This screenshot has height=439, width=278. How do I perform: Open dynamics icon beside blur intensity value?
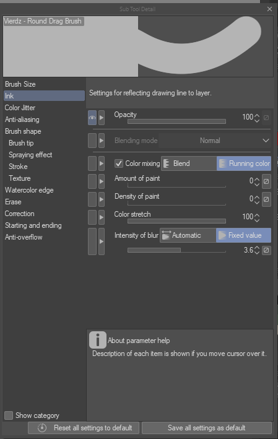tap(266, 250)
